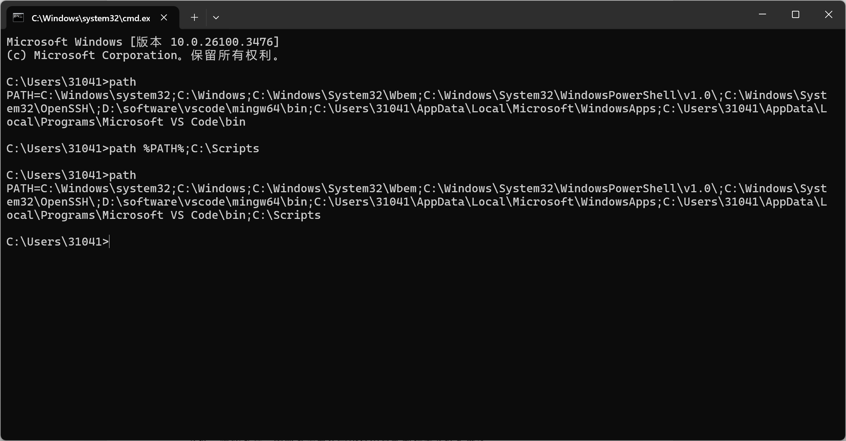Viewport: 846px width, 441px height.
Task: Close the terminal window
Action: click(828, 14)
